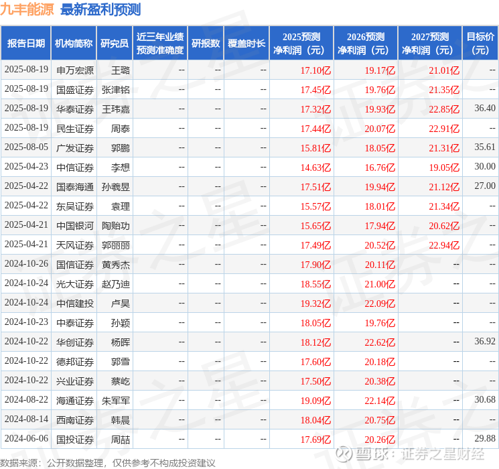The width and height of the screenshot is (499, 469).
Task: Click the 2025-04-23 report date
Action: (26, 166)
